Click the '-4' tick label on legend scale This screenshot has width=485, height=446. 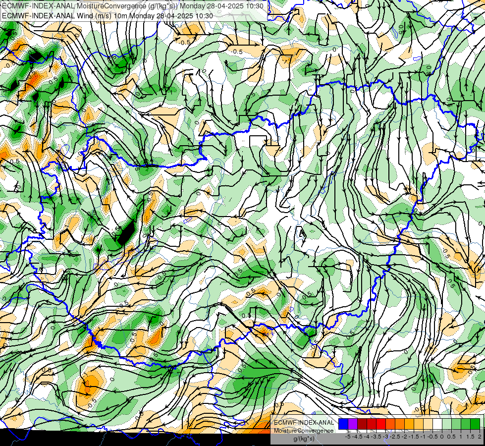point(367,437)
